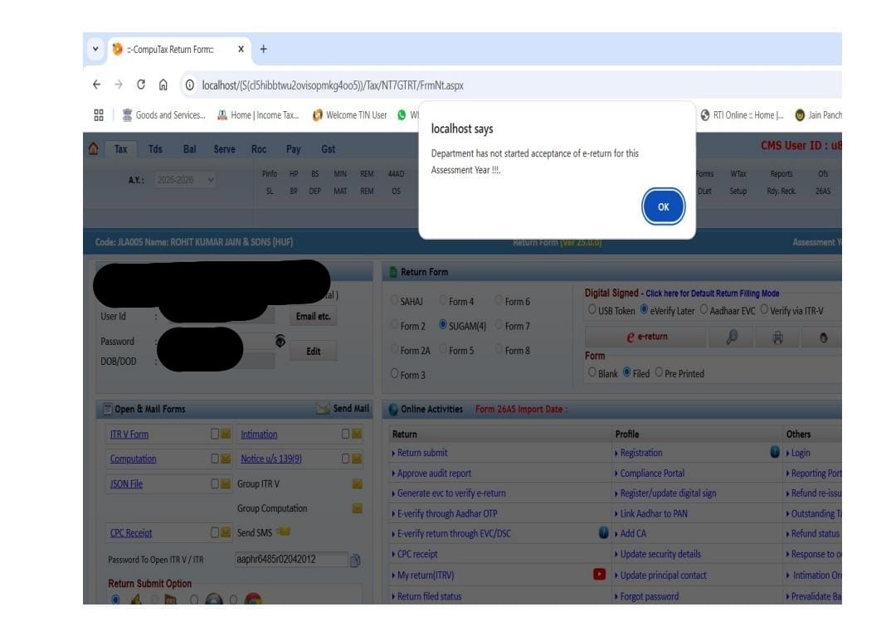Image resolution: width=896 pixels, height=641 pixels.
Task: Click the magnifier preview button beside e-return
Action: pos(732,337)
